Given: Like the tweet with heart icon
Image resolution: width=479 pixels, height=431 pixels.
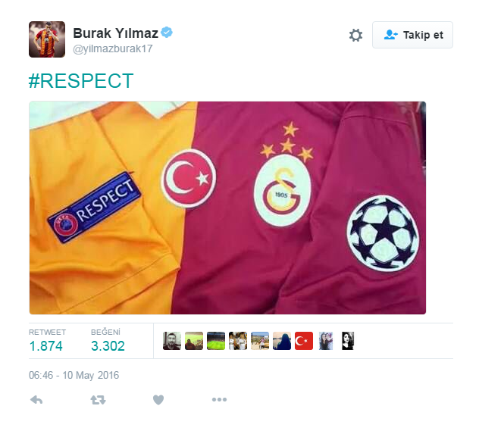Looking at the screenshot, I should point(158,399).
